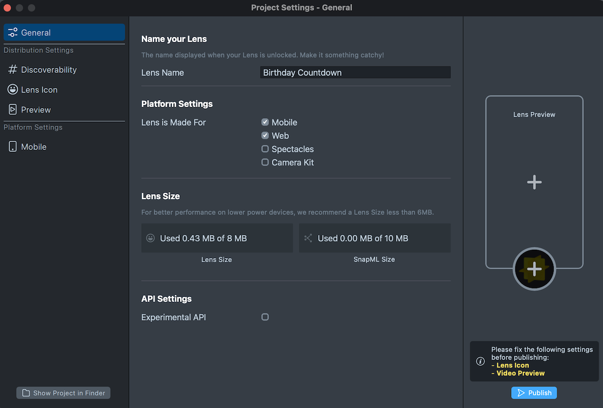Click the Lens Icon warning link
Image resolution: width=603 pixels, height=408 pixels.
point(513,365)
